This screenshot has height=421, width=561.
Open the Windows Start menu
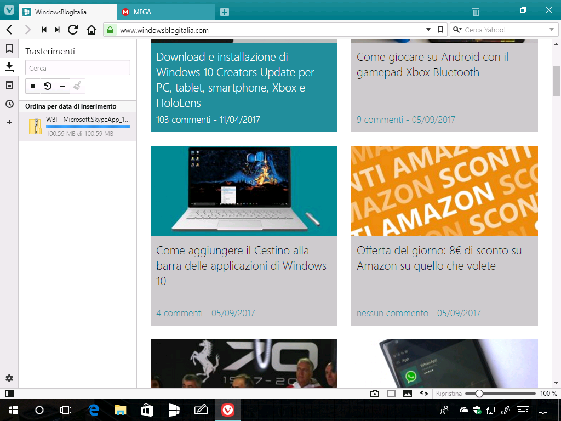tap(13, 410)
